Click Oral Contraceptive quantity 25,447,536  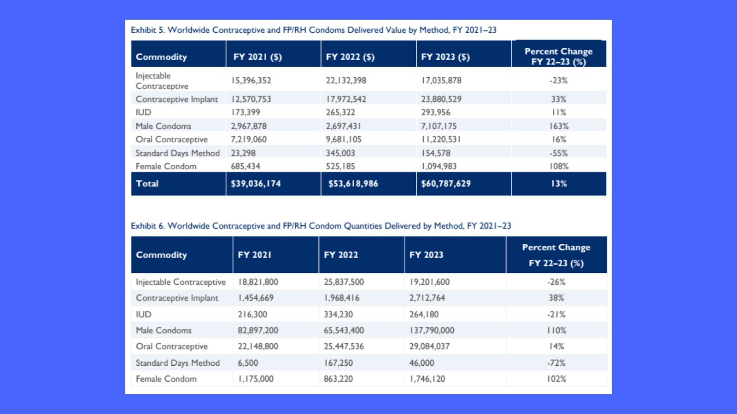point(344,346)
